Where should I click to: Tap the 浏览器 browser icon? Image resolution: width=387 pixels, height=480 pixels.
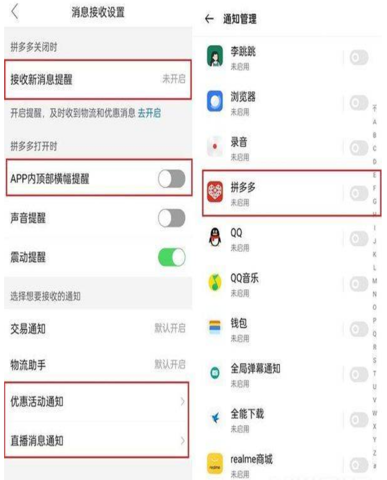215,101
